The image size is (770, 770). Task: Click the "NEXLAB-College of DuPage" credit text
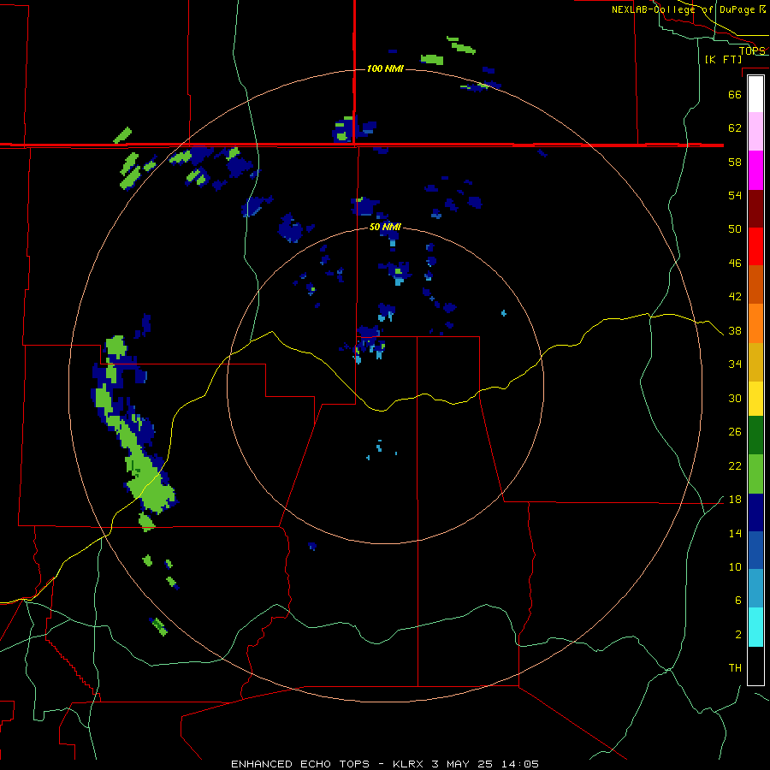(683, 9)
